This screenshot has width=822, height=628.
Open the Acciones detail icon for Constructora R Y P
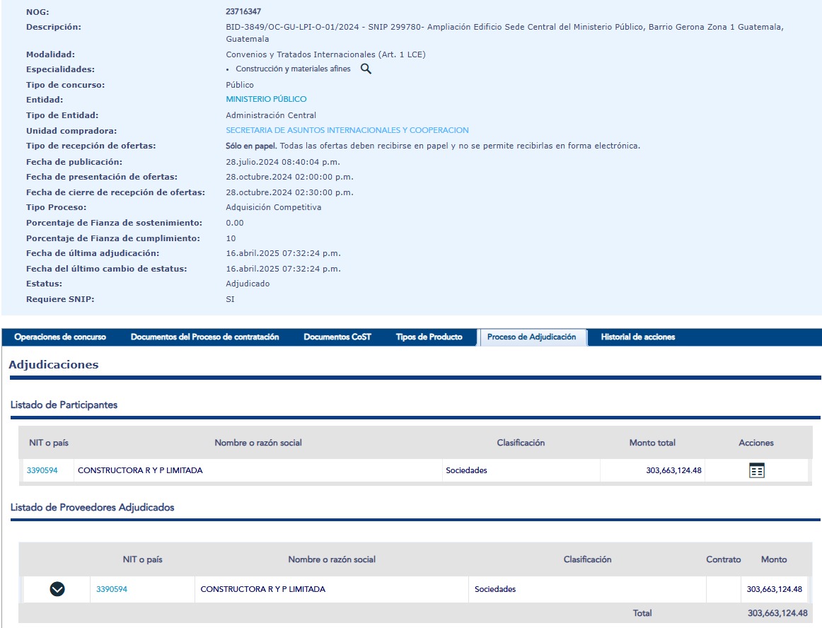[756, 470]
